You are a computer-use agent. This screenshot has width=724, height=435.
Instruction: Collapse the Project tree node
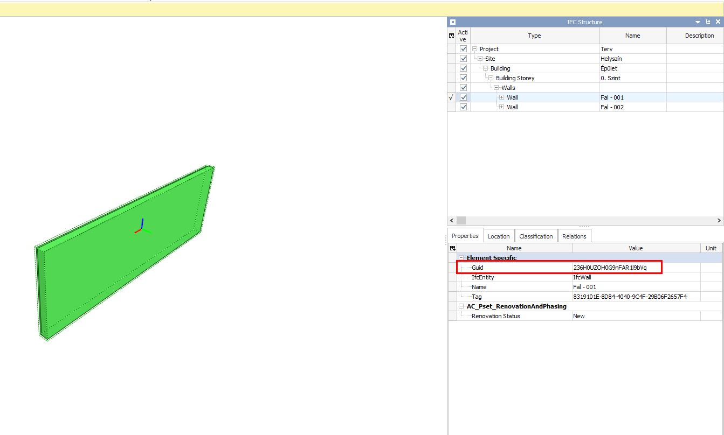click(x=474, y=49)
